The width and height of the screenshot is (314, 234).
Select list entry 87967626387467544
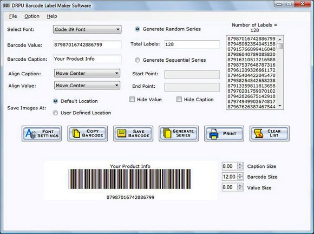tap(251, 107)
